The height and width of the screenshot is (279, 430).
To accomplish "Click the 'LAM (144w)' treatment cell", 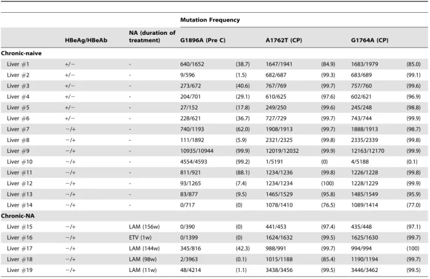I will coord(144,248).
